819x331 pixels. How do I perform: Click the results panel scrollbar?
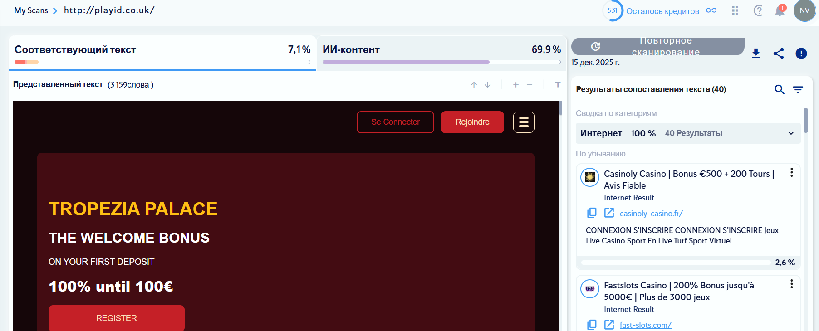[806, 120]
